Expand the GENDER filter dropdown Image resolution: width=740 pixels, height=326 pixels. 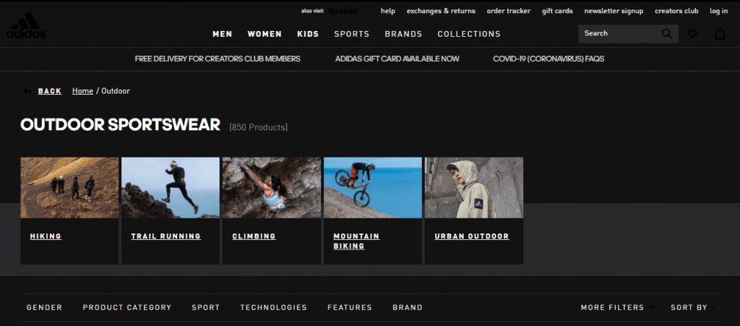pos(47,308)
